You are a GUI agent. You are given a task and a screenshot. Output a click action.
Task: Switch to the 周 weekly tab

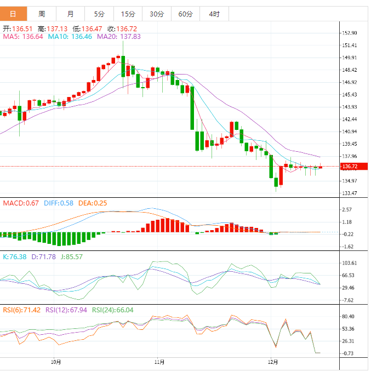(x=42, y=14)
